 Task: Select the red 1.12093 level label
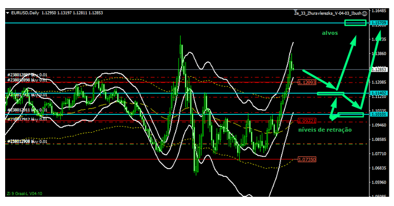click(x=307, y=82)
